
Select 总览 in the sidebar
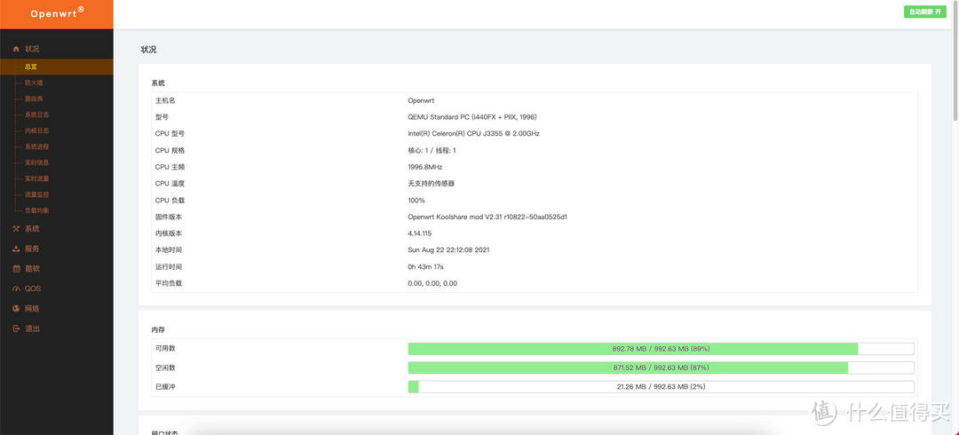[x=56, y=67]
